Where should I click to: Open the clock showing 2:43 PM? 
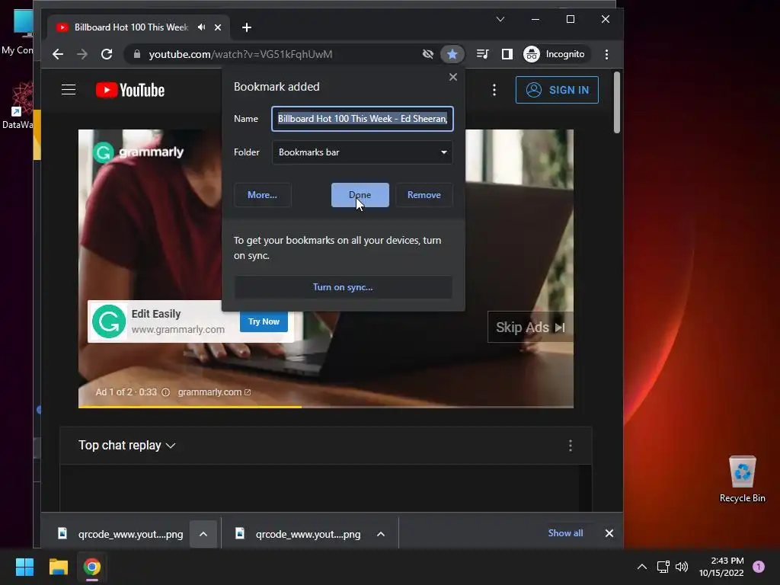tap(721, 567)
